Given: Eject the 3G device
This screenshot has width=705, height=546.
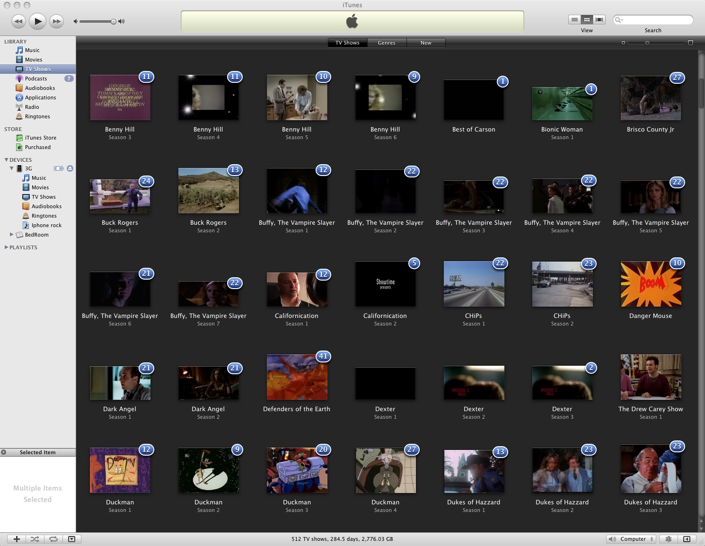Looking at the screenshot, I should point(70,168).
